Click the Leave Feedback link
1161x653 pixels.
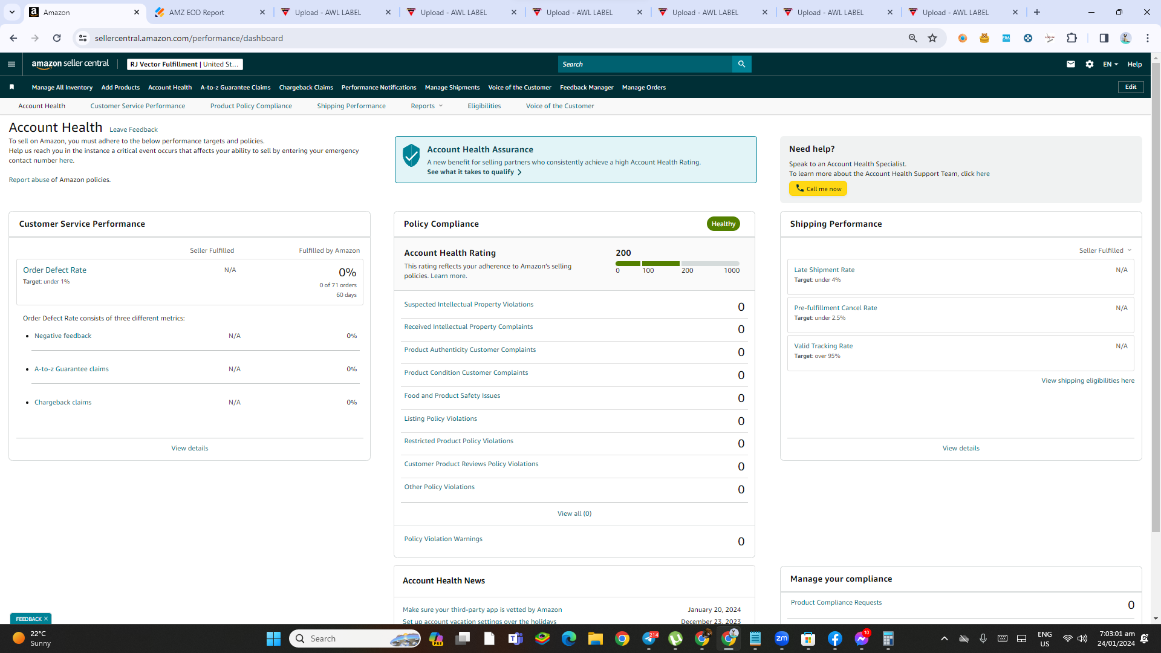click(x=134, y=129)
